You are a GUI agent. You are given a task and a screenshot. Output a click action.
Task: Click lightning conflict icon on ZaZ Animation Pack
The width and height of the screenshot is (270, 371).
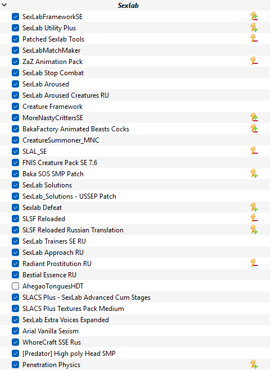(254, 62)
